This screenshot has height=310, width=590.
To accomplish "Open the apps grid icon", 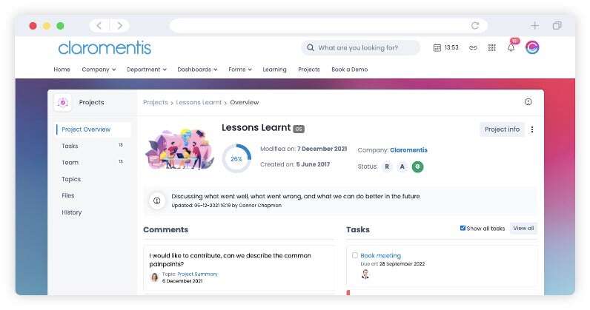I will pos(491,47).
